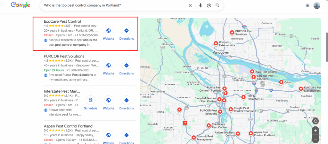Click inside the search text field
The image size is (328, 144).
(112, 5)
